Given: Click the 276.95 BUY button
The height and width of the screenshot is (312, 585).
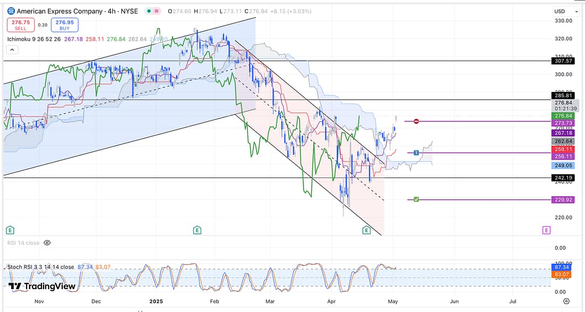Looking at the screenshot, I should 65,25.
